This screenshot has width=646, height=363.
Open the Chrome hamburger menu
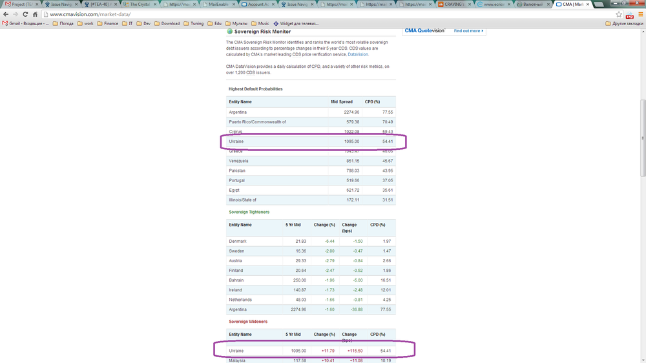click(x=640, y=14)
